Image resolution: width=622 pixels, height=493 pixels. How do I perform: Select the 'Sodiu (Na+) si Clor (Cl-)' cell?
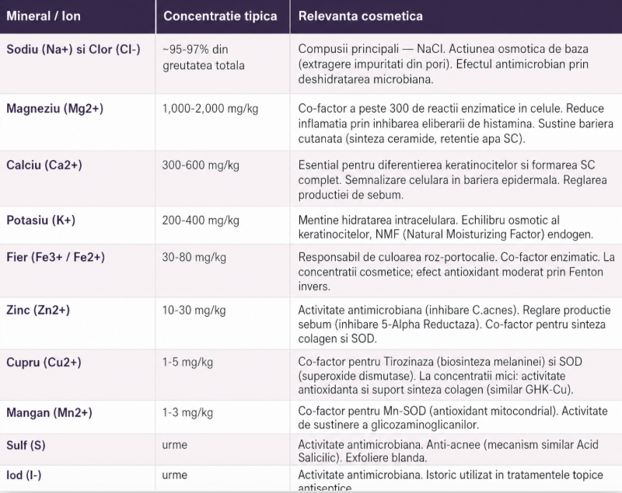pos(73,50)
